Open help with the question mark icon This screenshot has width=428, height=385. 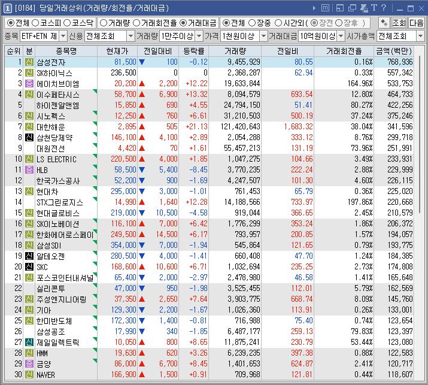coord(384,8)
